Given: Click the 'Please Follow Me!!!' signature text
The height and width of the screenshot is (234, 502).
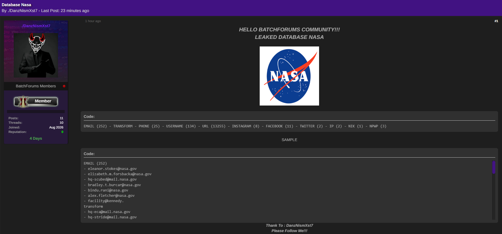Looking at the screenshot, I should (289, 231).
